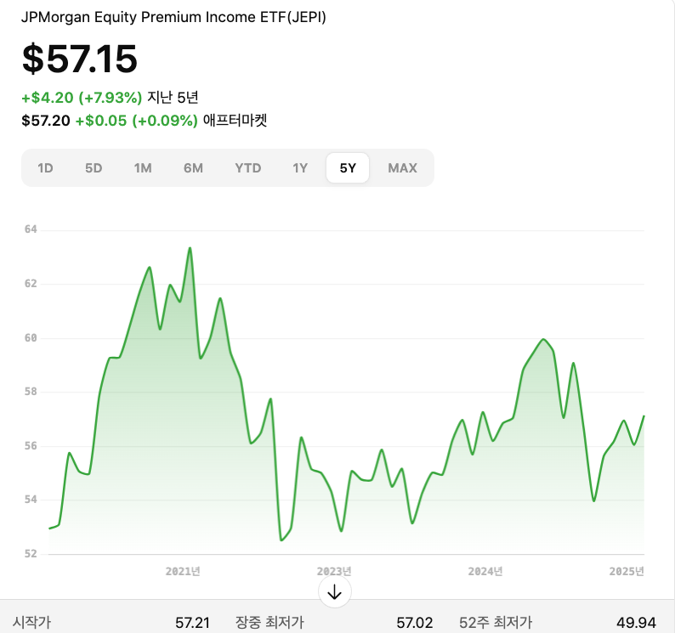Click the 56 y-axis label
The height and width of the screenshot is (633, 675).
(x=31, y=446)
